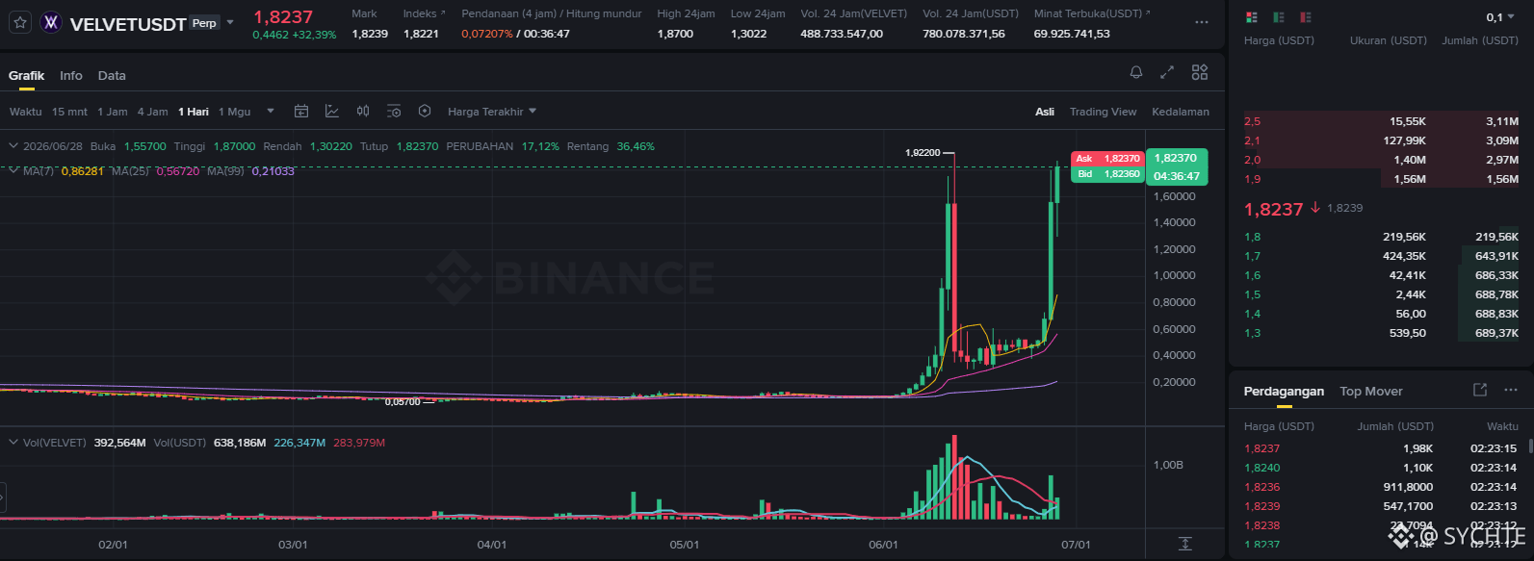The height and width of the screenshot is (561, 1534).
Task: Select the 2,0 ask price row
Action: coord(1382,160)
